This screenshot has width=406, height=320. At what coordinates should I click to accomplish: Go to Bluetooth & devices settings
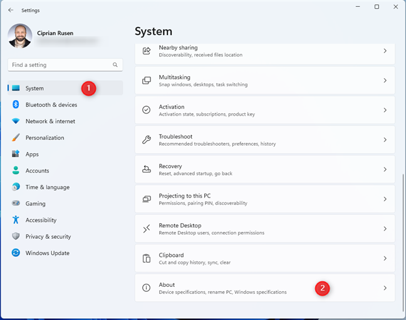65,104
